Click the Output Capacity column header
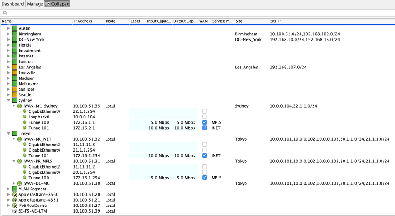This screenshot has width=395, height=216. (185, 21)
